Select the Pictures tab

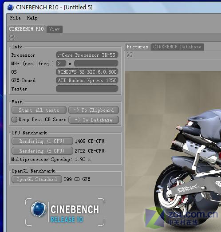138,47
